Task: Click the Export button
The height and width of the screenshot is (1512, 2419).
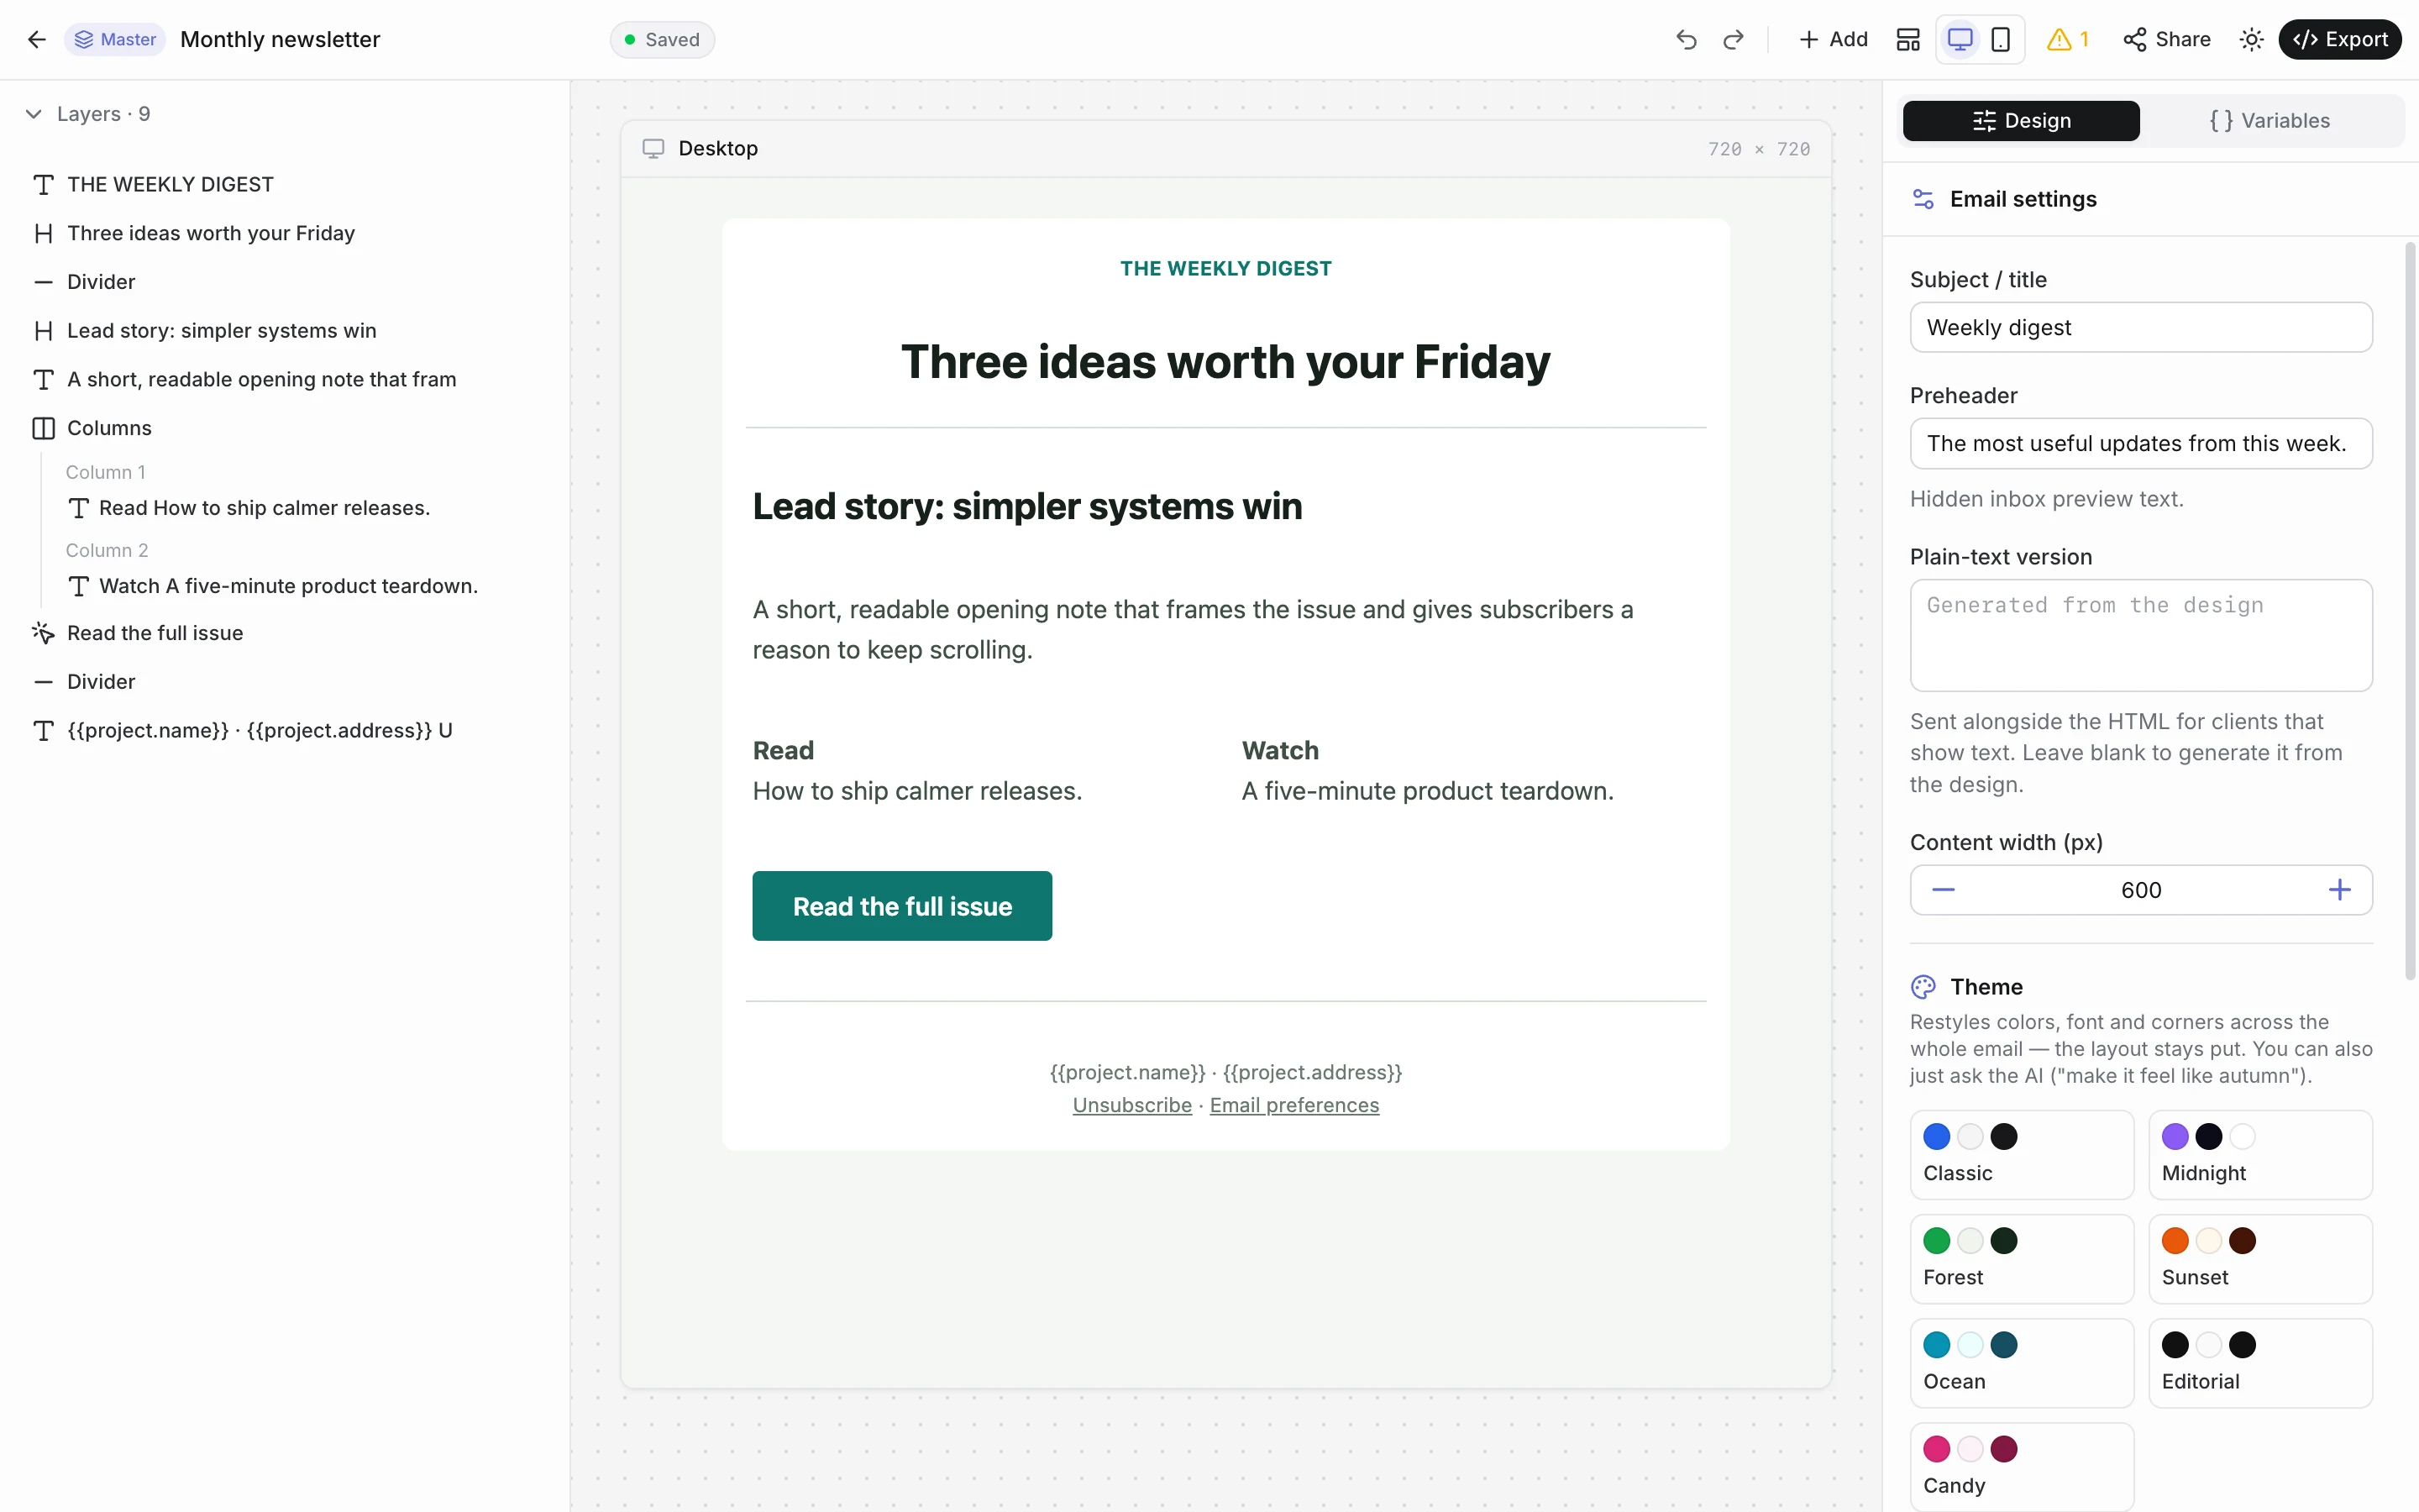Action: tap(2339, 39)
